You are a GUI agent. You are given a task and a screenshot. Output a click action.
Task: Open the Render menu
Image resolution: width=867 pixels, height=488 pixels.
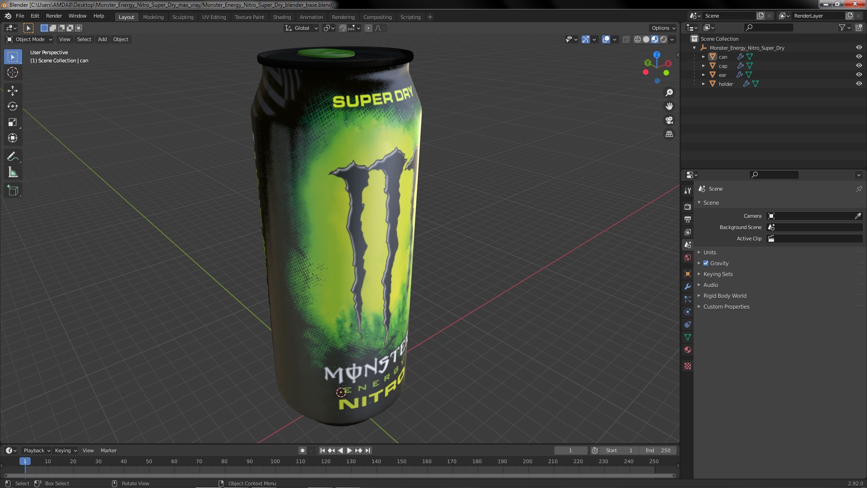(x=54, y=16)
